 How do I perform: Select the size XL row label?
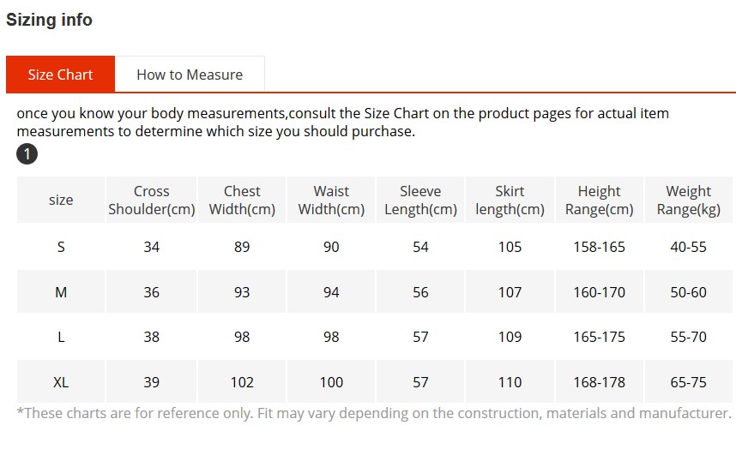pos(61,382)
